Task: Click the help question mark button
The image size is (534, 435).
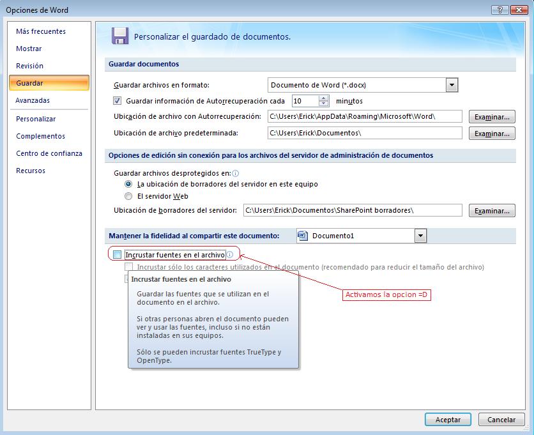Action: (496, 10)
